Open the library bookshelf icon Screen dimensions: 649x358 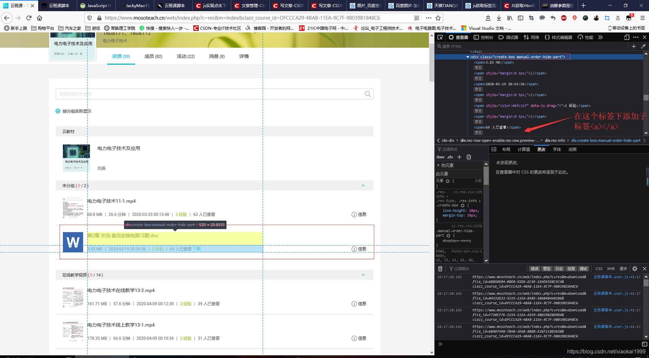(510, 18)
